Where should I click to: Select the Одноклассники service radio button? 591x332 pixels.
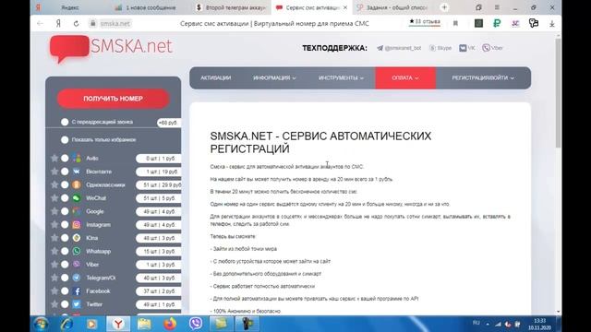(x=65, y=184)
